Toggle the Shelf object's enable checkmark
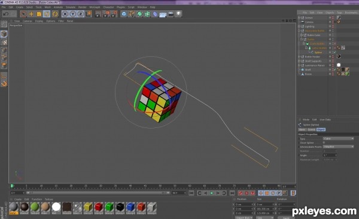The width and height of the screenshot is (359, 219). [x=335, y=69]
